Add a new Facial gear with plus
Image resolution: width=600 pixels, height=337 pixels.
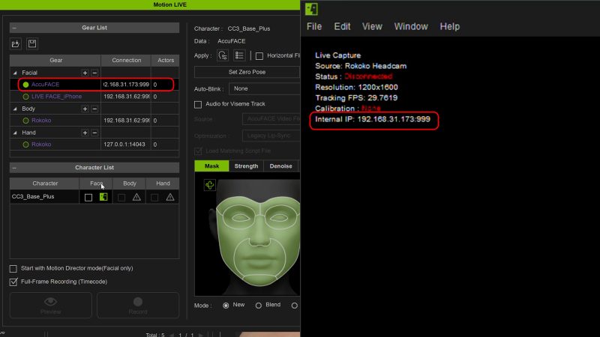85,73
